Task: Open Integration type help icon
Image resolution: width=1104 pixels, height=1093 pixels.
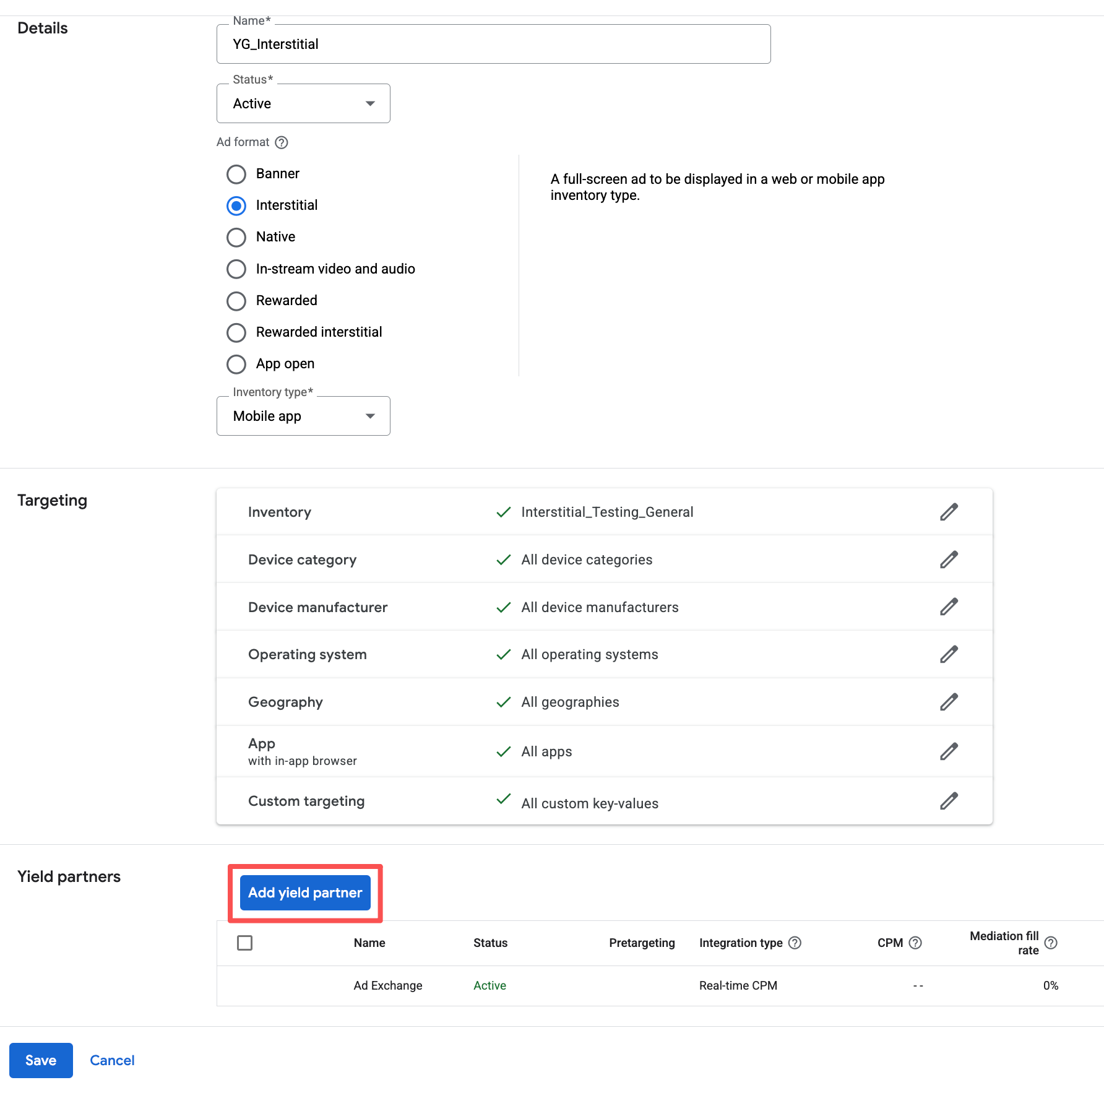Action: click(x=795, y=943)
